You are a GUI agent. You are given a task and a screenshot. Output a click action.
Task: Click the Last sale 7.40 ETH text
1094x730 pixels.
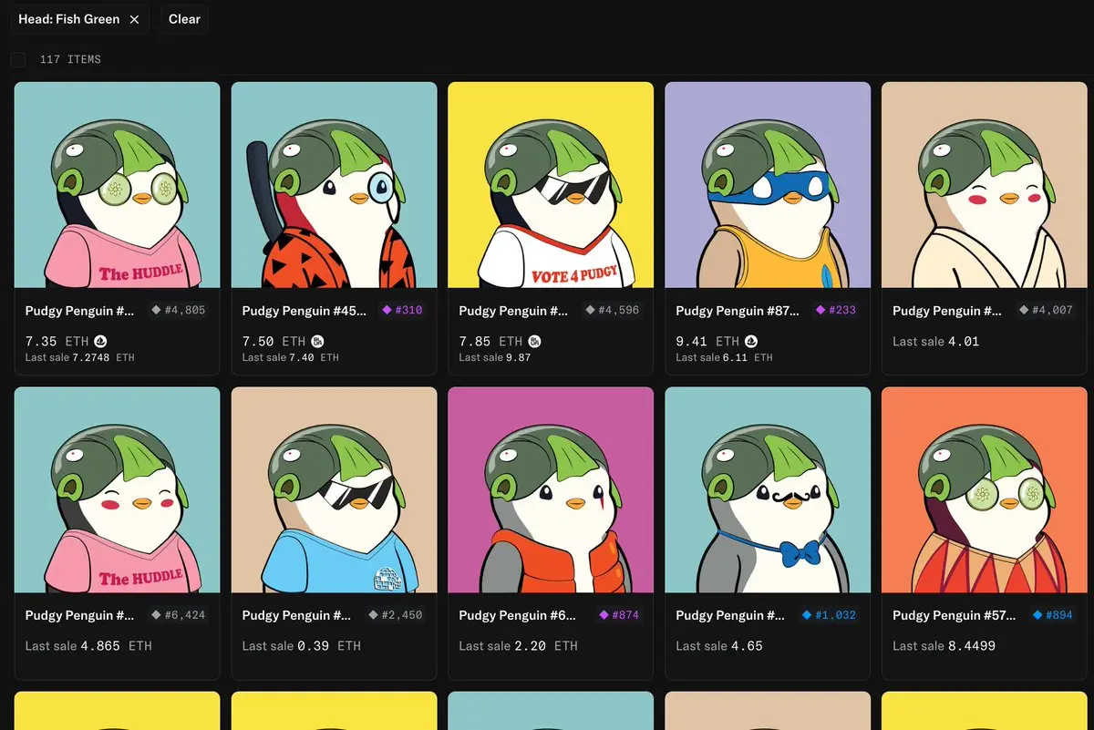(x=291, y=357)
